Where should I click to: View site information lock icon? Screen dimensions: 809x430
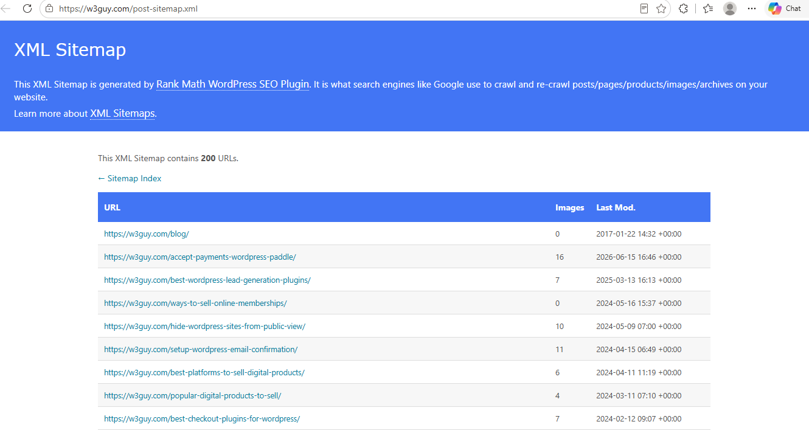[49, 9]
